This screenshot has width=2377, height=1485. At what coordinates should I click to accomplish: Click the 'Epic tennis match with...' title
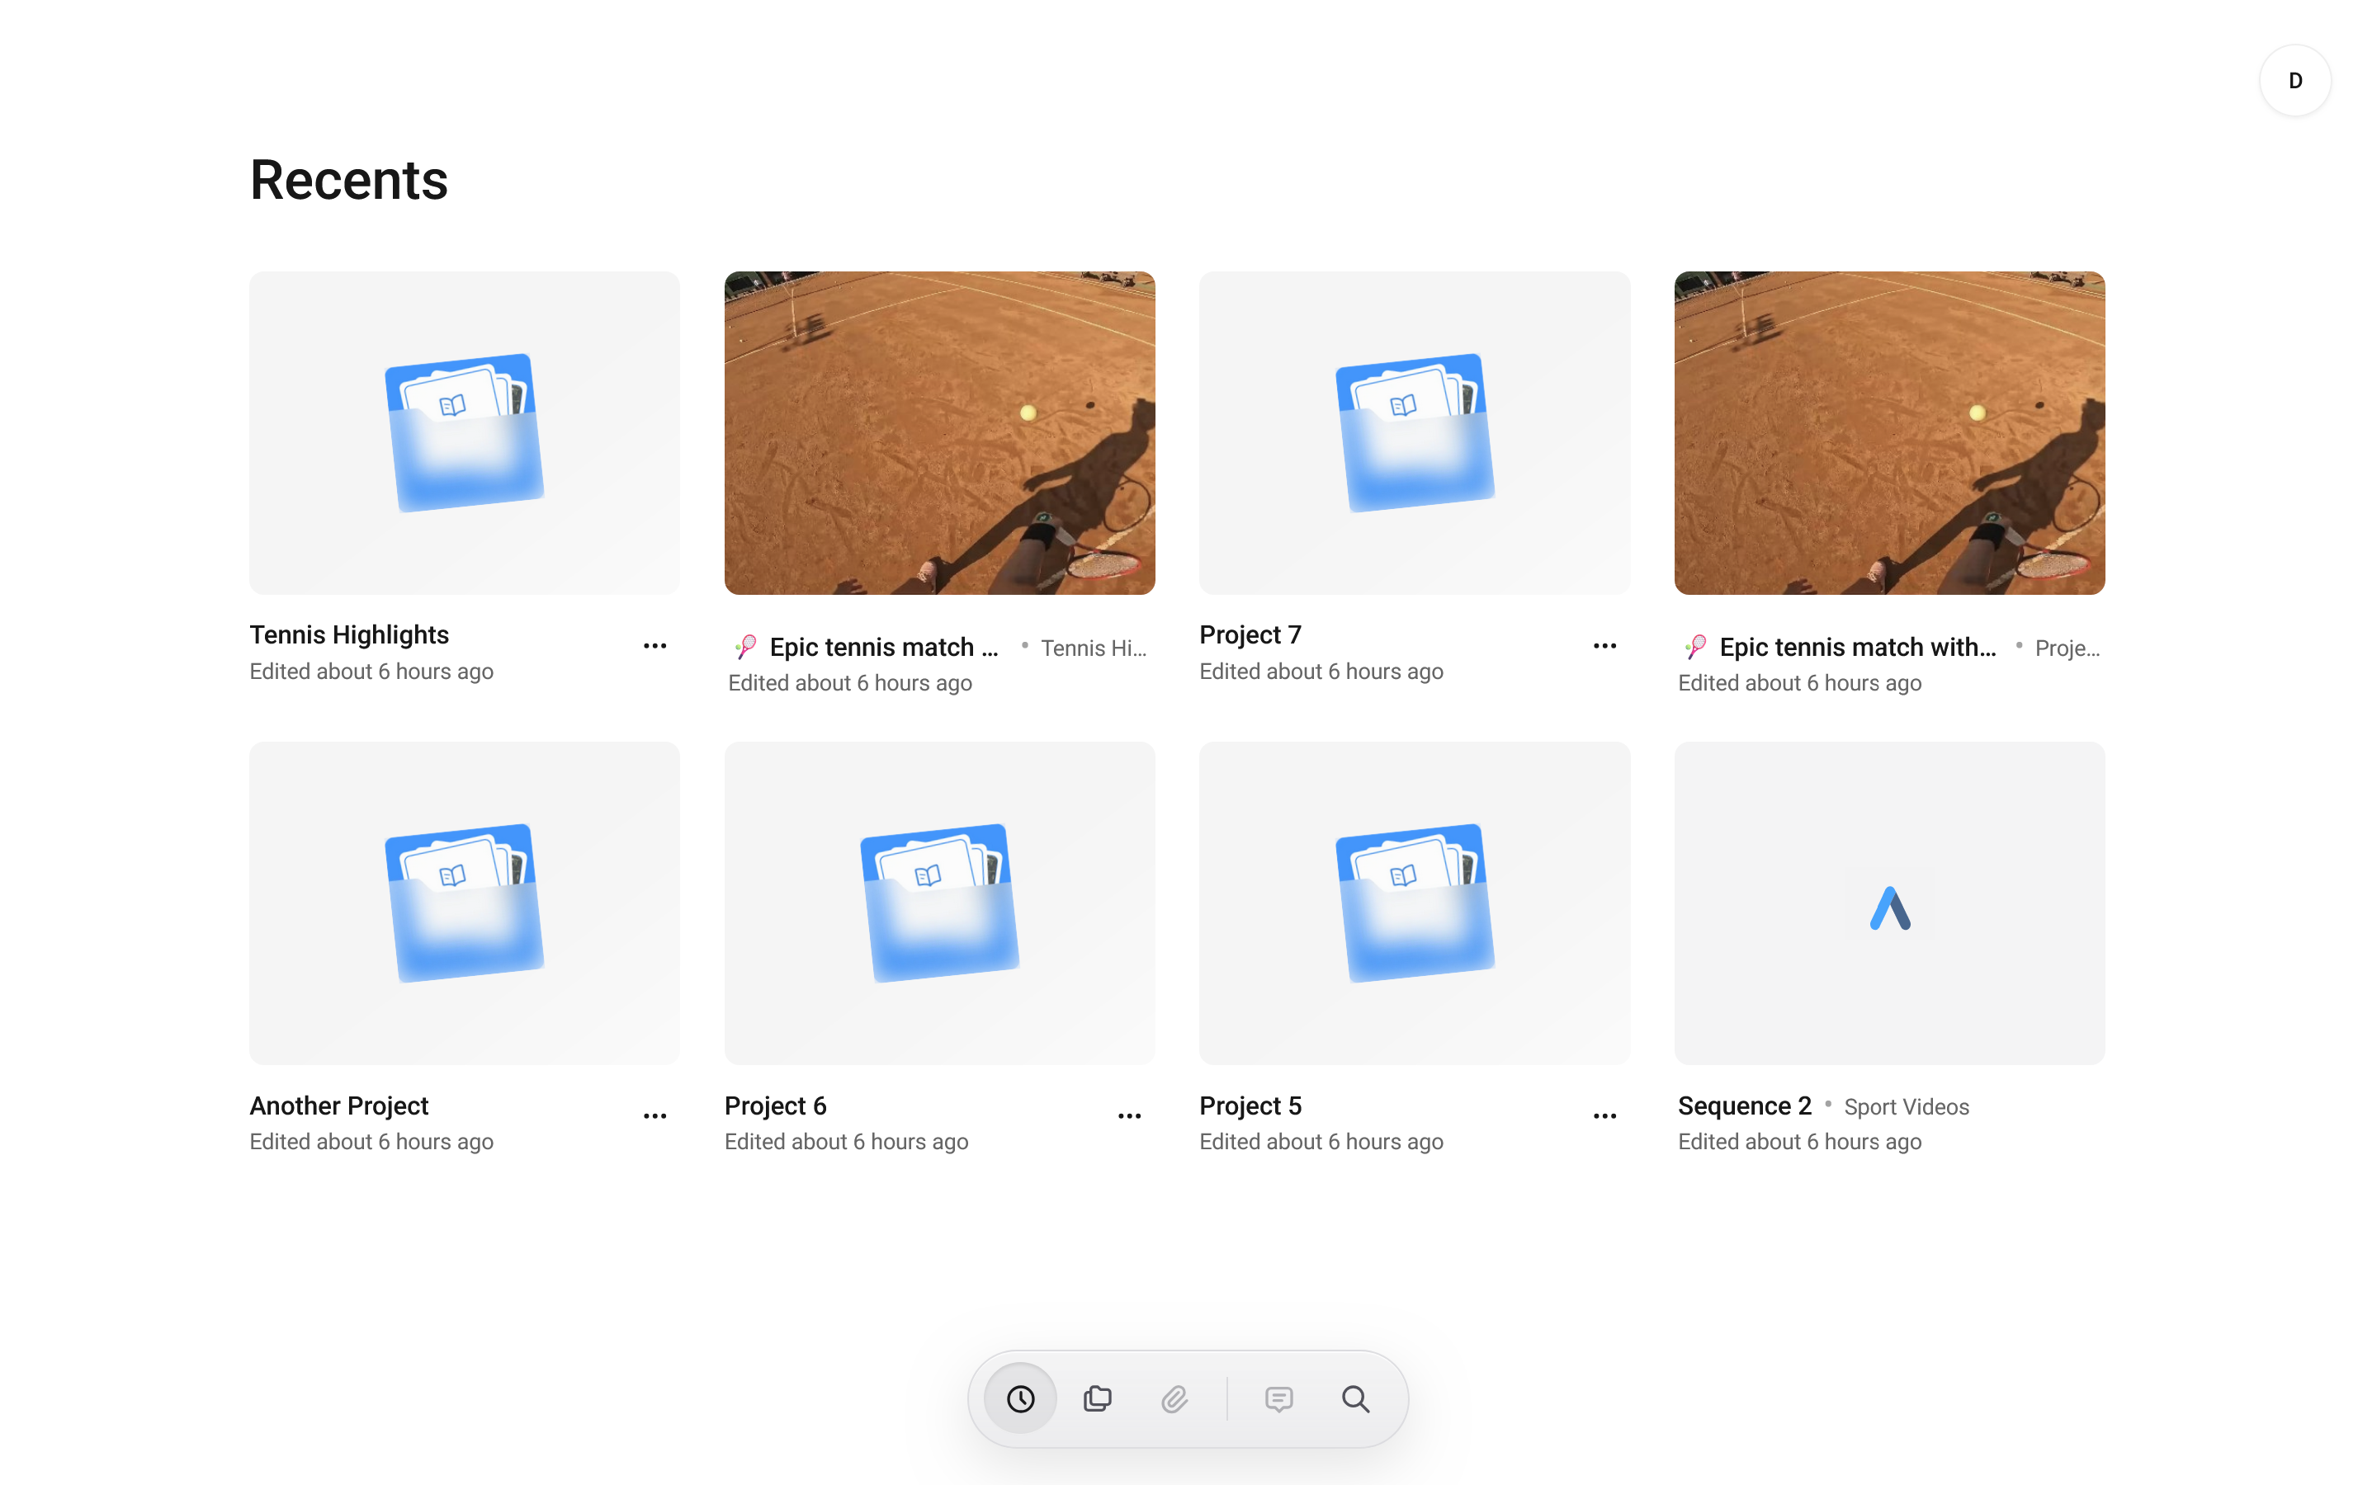point(1857,648)
